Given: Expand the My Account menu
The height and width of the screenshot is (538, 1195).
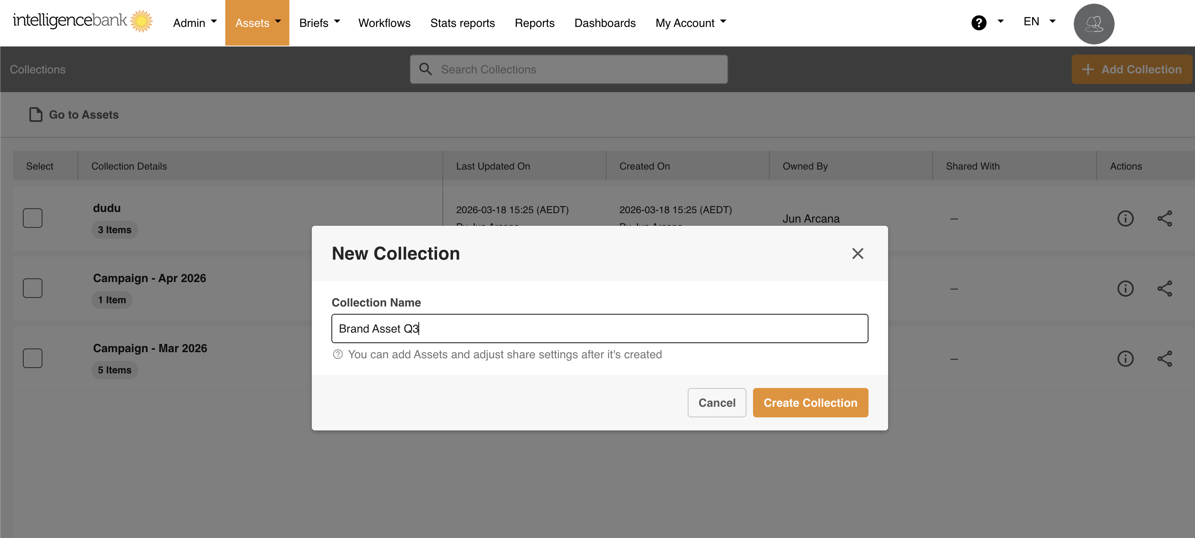Looking at the screenshot, I should 690,23.
